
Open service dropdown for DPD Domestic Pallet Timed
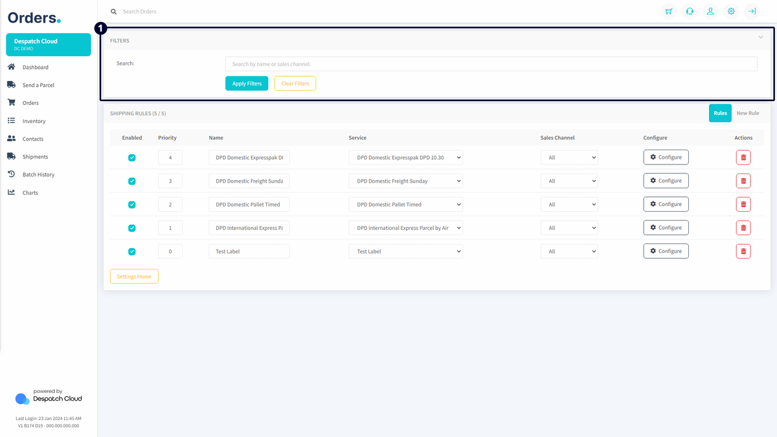point(405,205)
